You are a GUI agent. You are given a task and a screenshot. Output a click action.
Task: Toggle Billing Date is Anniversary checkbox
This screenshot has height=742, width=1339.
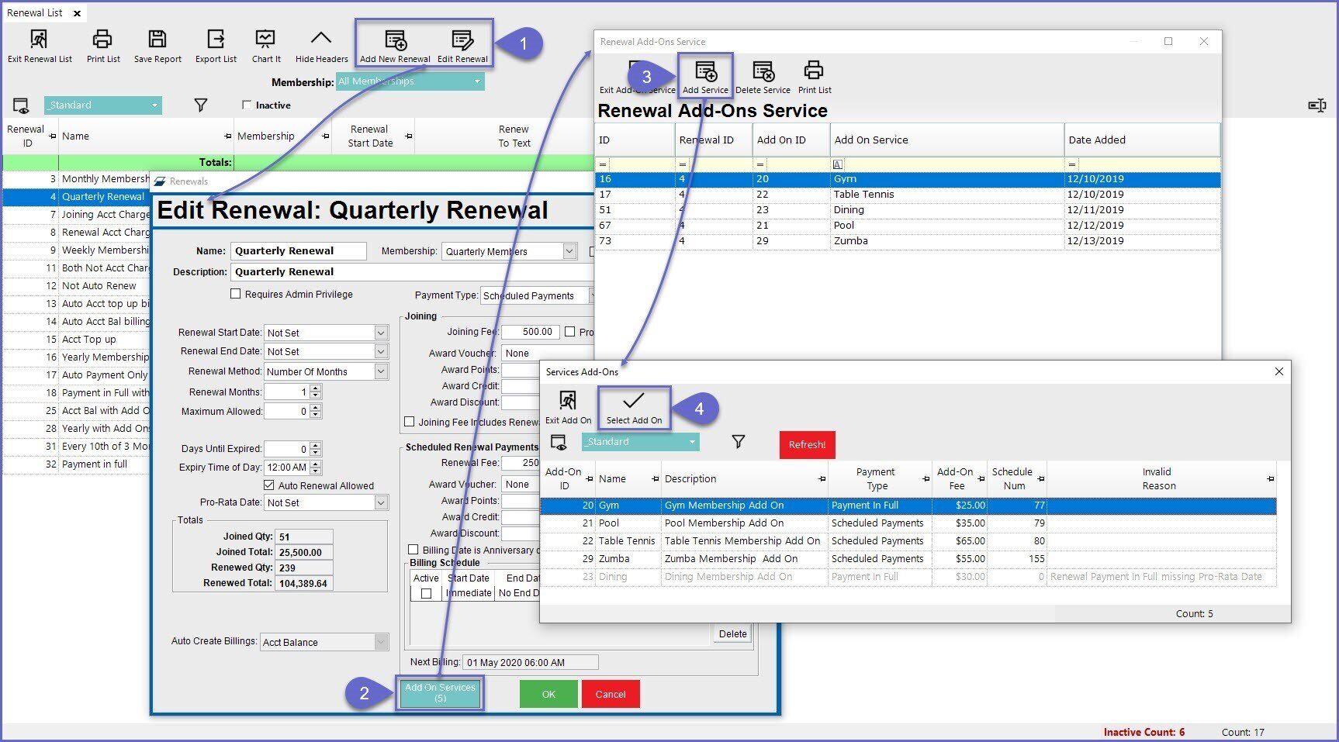413,550
